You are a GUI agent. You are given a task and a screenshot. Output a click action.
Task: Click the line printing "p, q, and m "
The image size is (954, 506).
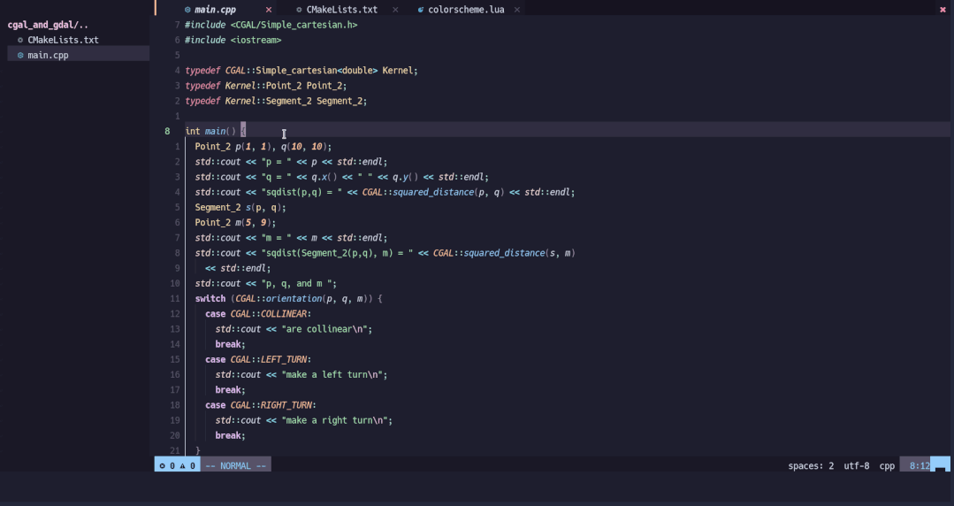pyautogui.click(x=266, y=284)
